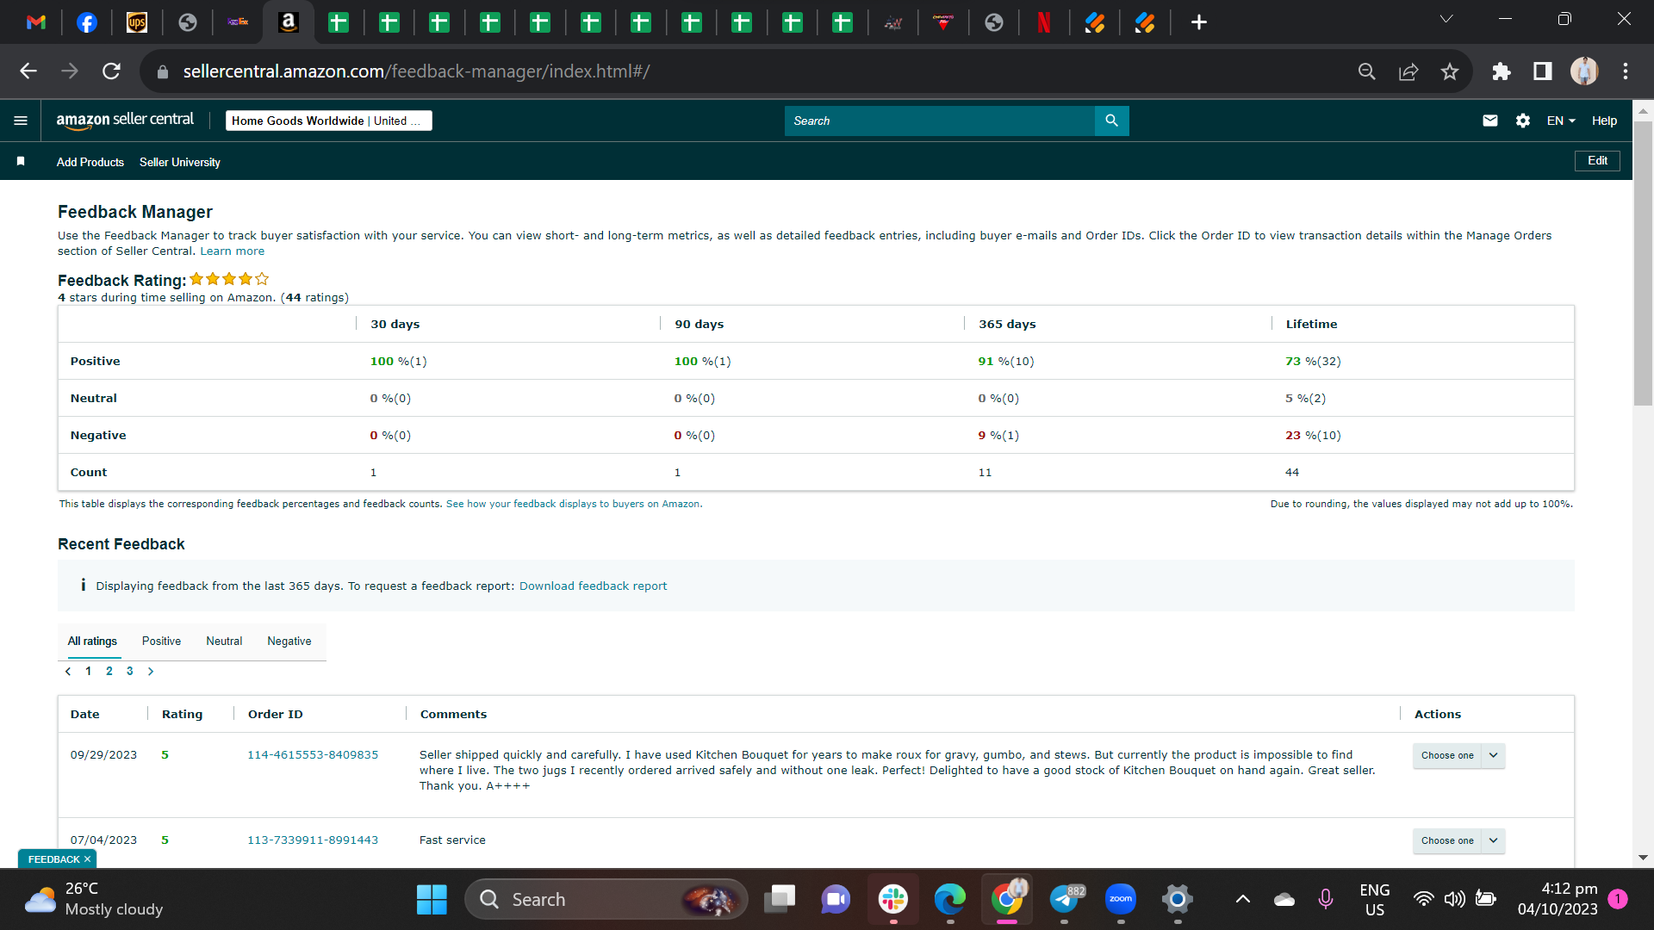Screen dimensions: 1654x930
Task: Open the Learn more link
Action: tap(233, 251)
